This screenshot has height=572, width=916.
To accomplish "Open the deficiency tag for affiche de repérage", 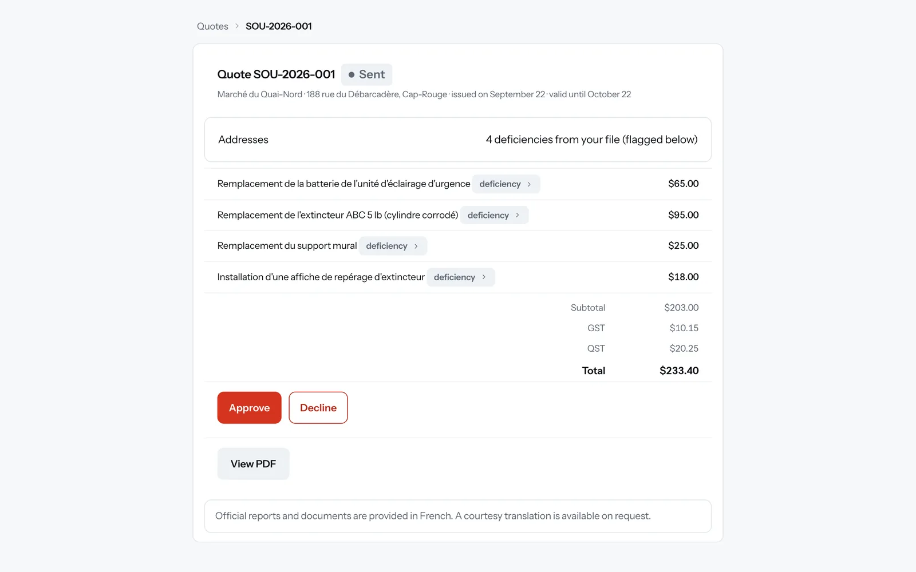I will click(x=461, y=277).
